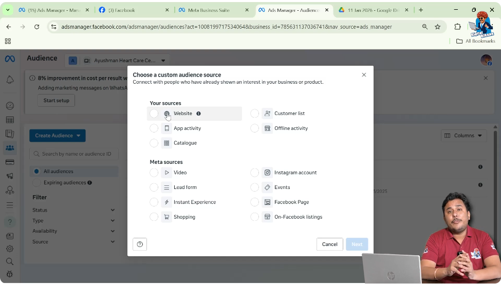Click the Events tag icon
This screenshot has height=284, width=501.
(267, 187)
